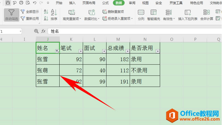Open 拒绝录入重复项 dropdown

pos(118,18)
